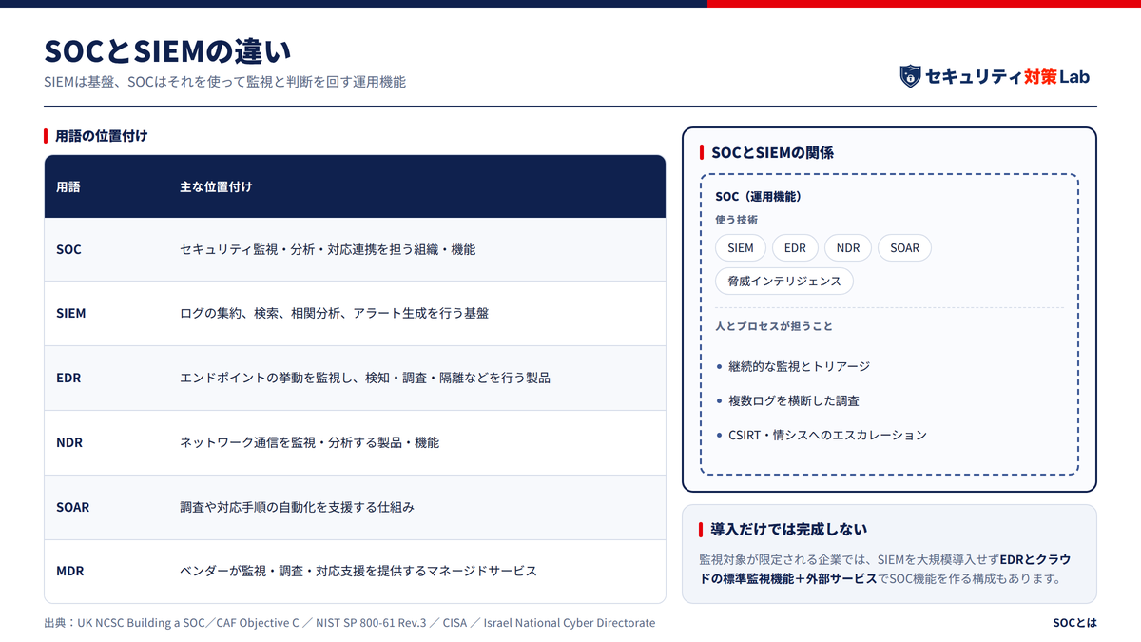This screenshot has width=1141, height=642.
Task: Click the セキュリティ対策Lab brand text
Action: [1007, 76]
